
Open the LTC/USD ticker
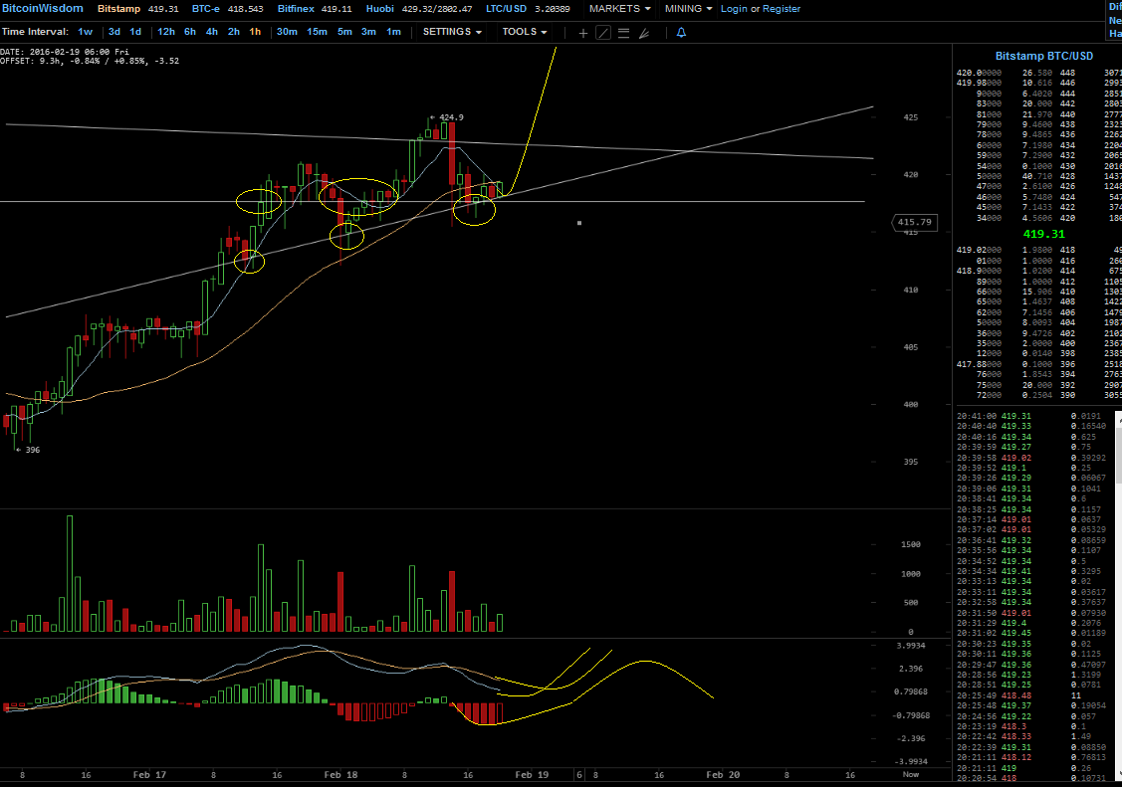(x=528, y=9)
